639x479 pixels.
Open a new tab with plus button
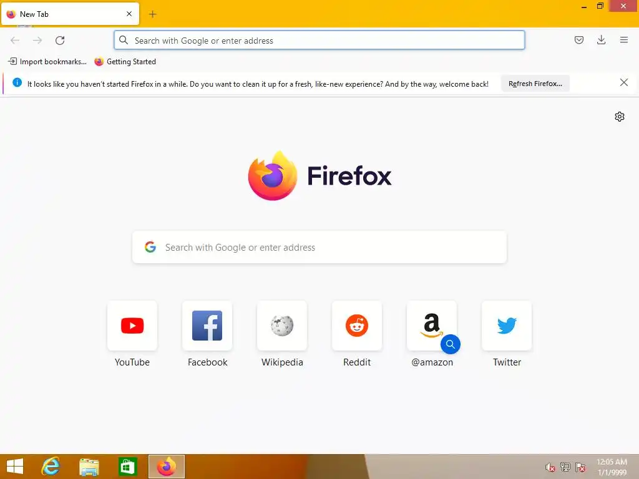(152, 14)
